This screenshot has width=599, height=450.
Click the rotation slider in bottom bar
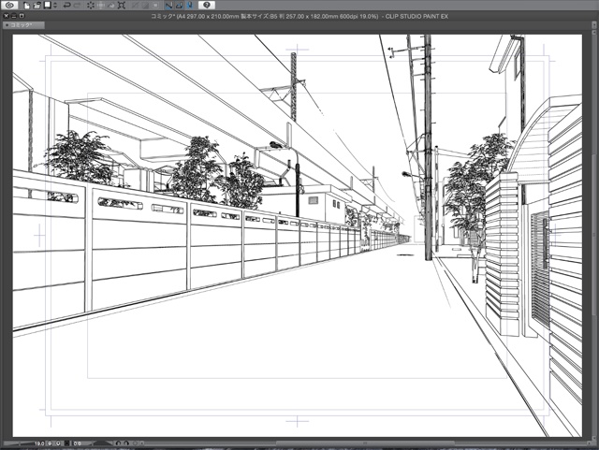coord(101,443)
